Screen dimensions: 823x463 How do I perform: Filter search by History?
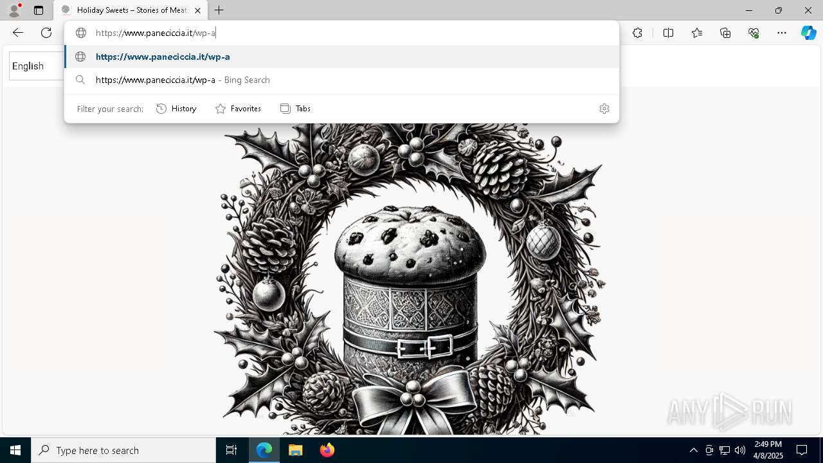[176, 109]
